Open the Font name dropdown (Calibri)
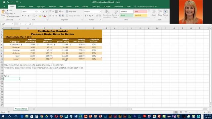The image size is (212, 119). [x=35, y=12]
